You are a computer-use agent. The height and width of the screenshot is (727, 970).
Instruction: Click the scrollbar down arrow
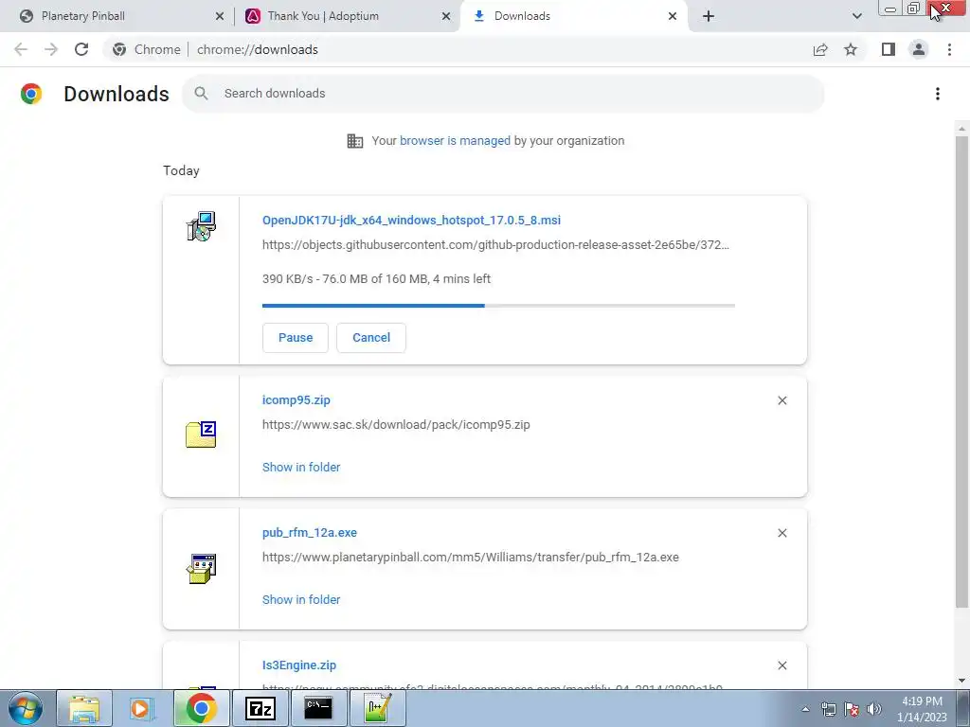[x=961, y=682]
